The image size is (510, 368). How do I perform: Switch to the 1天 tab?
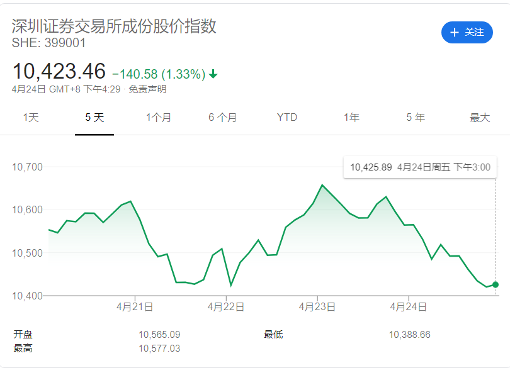tap(30, 118)
